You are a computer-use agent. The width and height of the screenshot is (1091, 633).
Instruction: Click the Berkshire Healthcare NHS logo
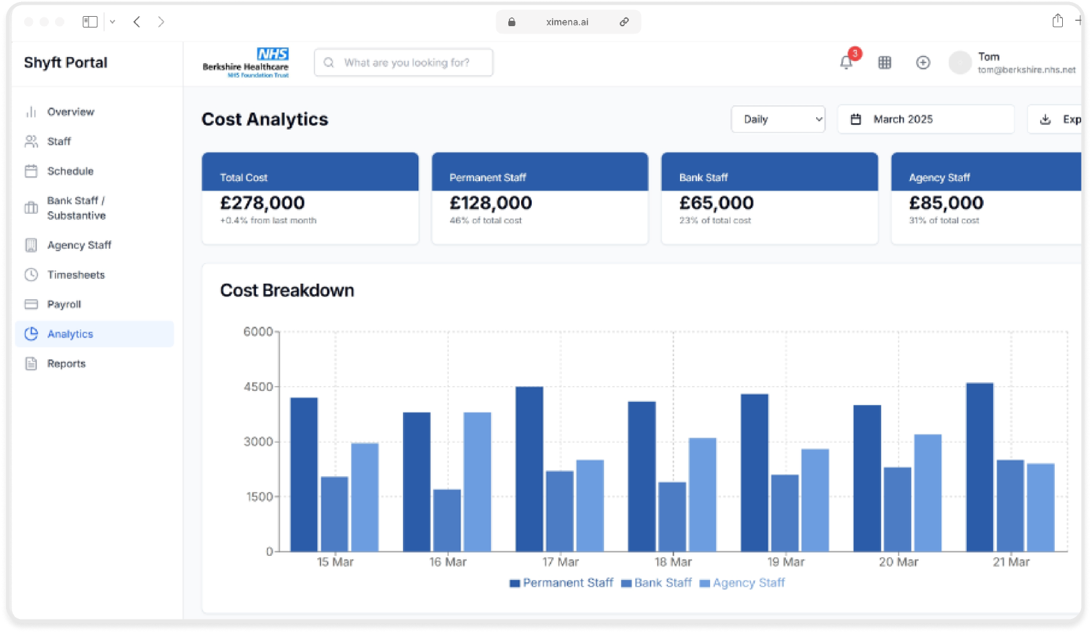click(x=246, y=62)
